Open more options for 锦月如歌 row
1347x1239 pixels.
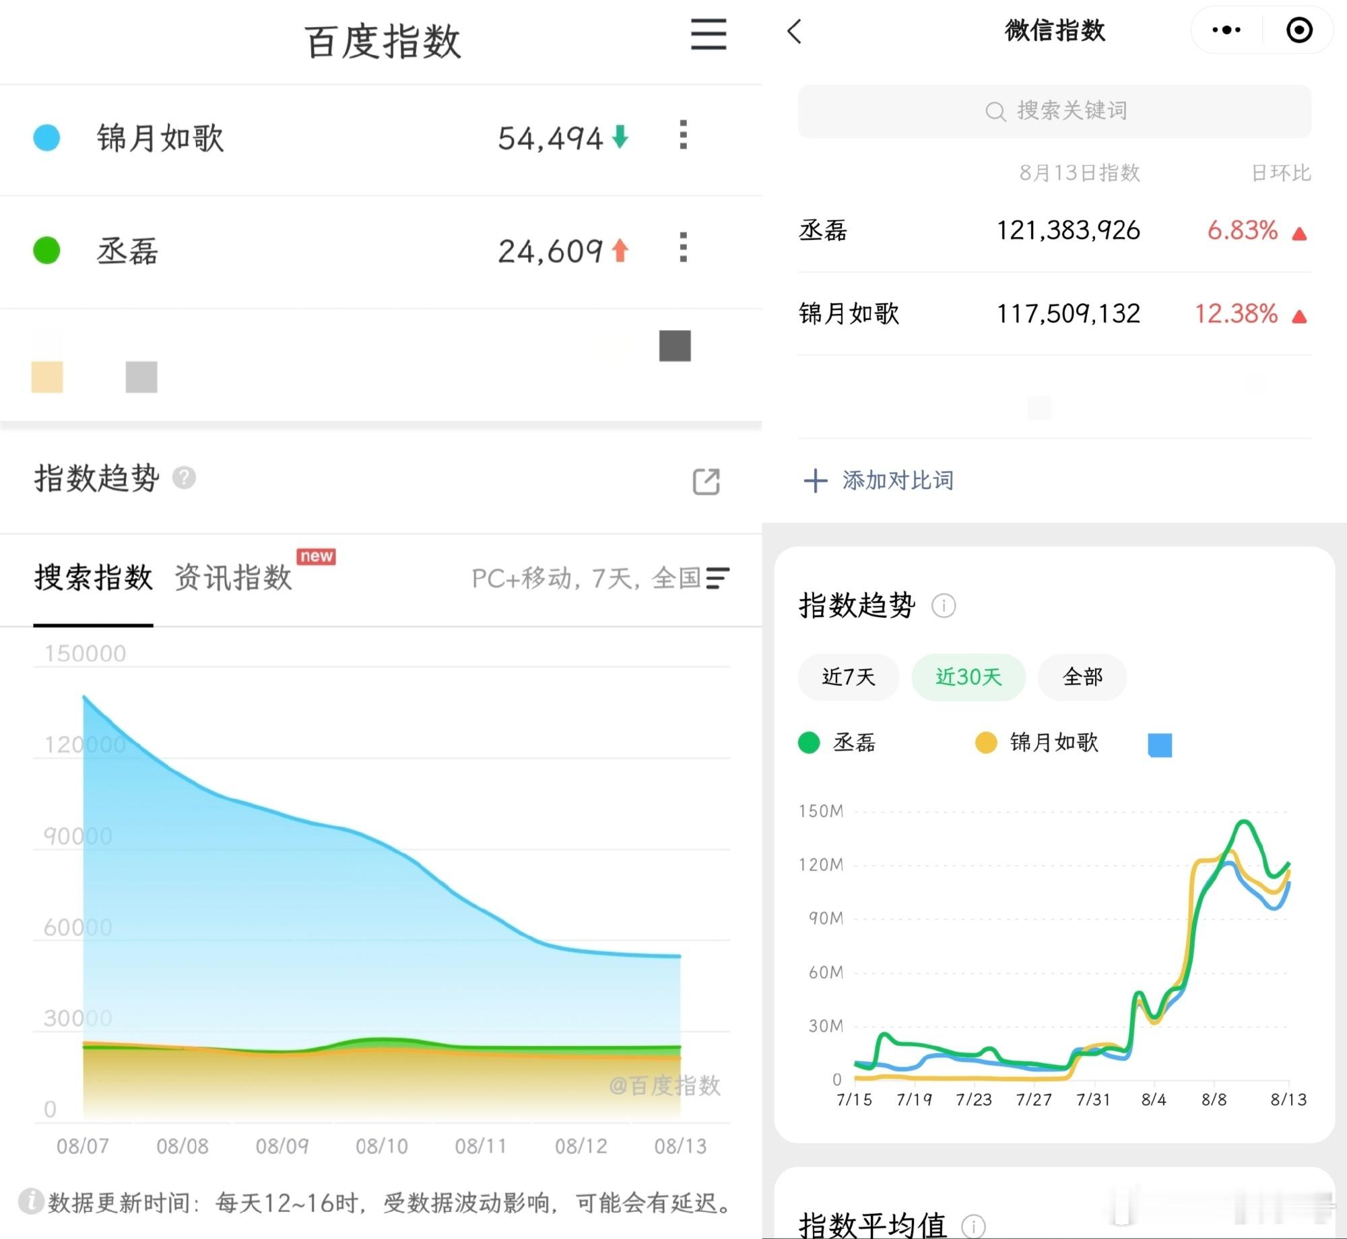[x=683, y=135]
